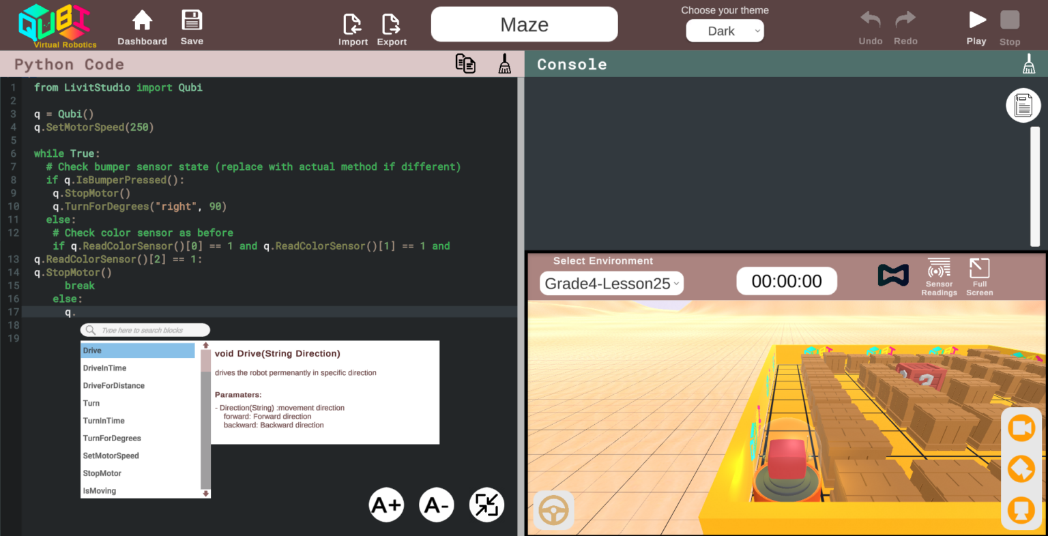Save the project with the floppy icon

[x=192, y=27]
